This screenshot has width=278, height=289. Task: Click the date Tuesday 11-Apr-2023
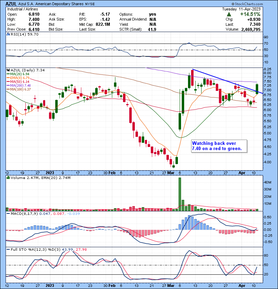pos(241,9)
